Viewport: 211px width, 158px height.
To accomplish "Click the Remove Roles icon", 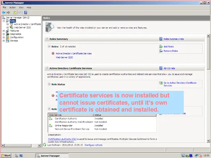I will (x=161, y=51).
